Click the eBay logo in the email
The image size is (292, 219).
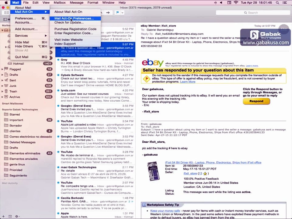click(152, 63)
